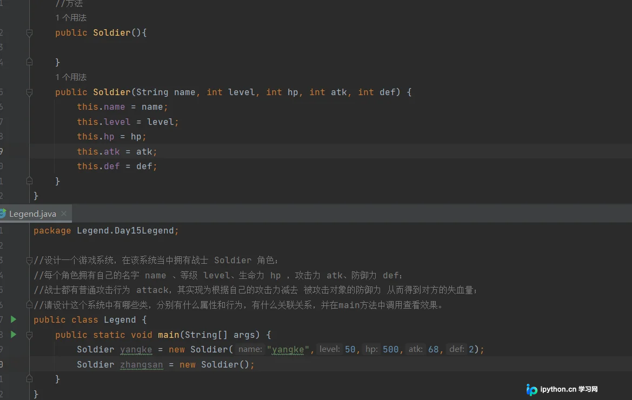Image resolution: width=632 pixels, height=400 pixels.
Task: Run the main method using gutter arrow
Action: [x=14, y=335]
